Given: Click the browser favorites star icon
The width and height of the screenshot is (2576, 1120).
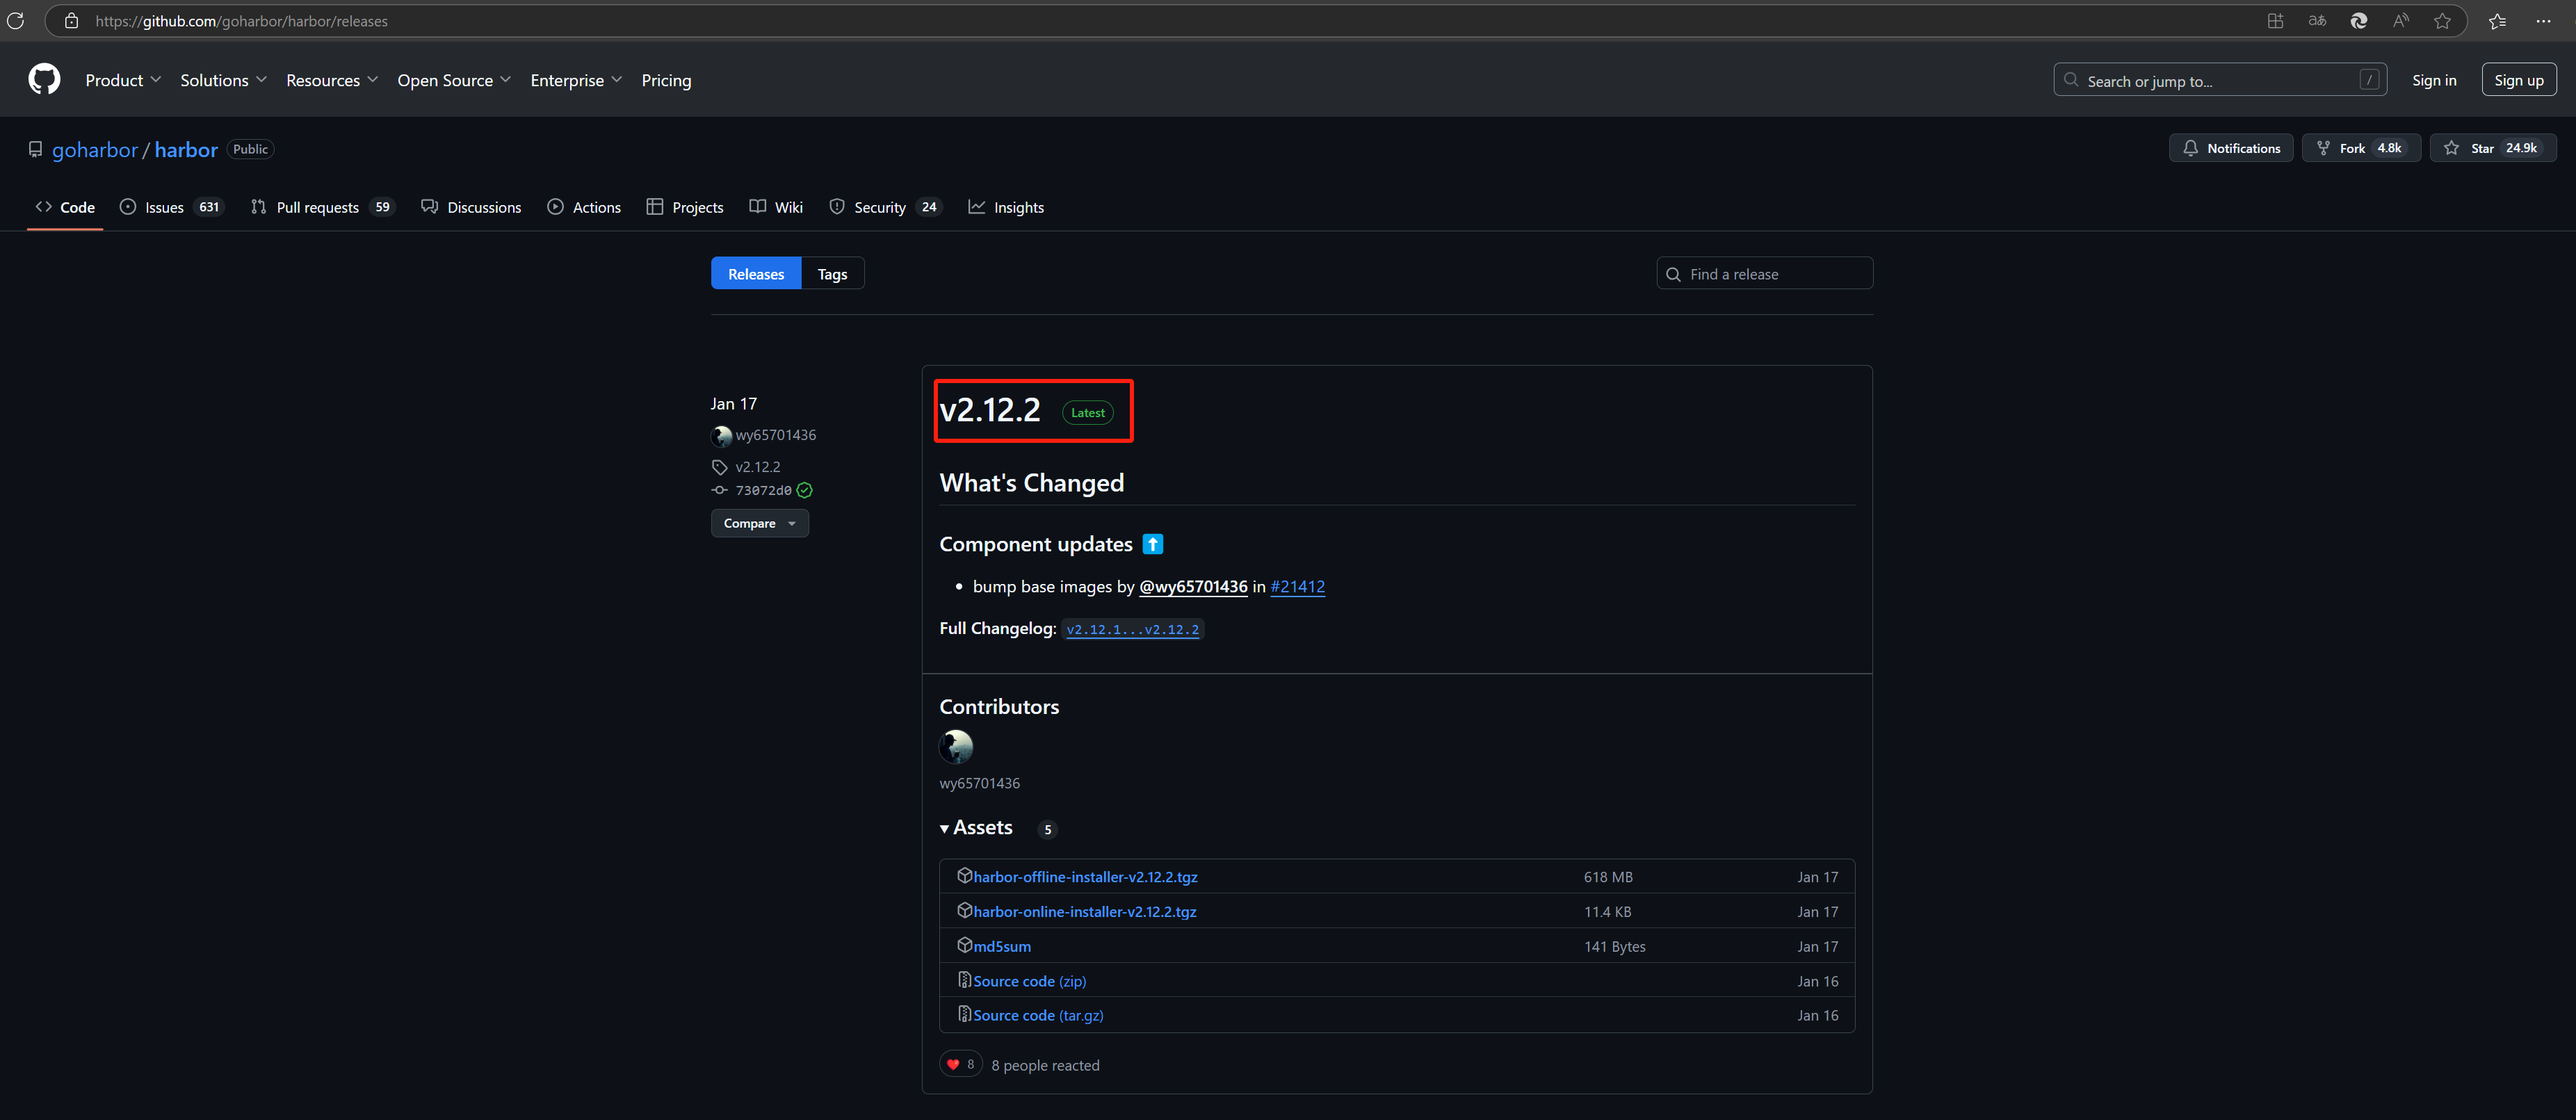Looking at the screenshot, I should [2442, 21].
